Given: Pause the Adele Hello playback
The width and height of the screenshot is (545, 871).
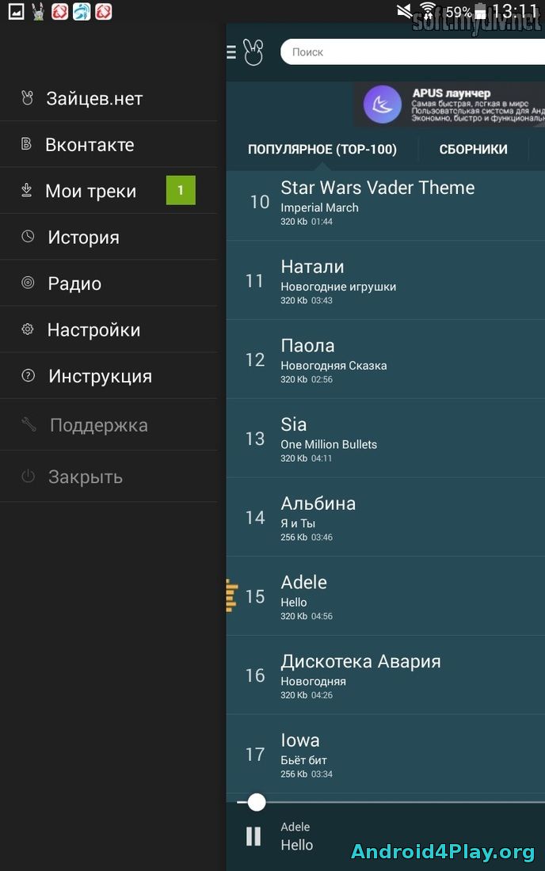Looking at the screenshot, I should [x=253, y=836].
